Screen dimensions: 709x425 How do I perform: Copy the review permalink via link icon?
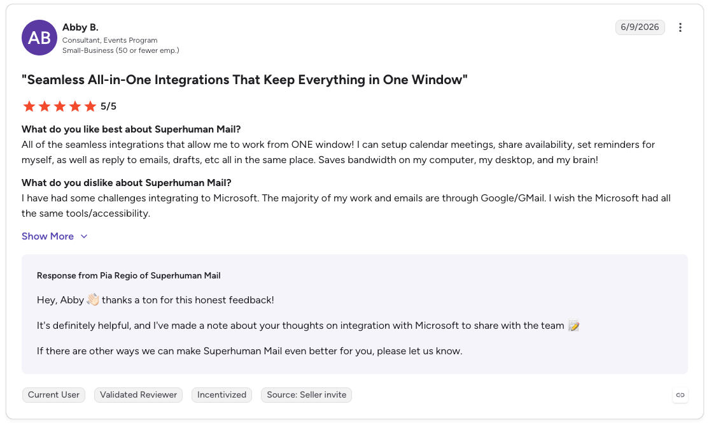[680, 395]
